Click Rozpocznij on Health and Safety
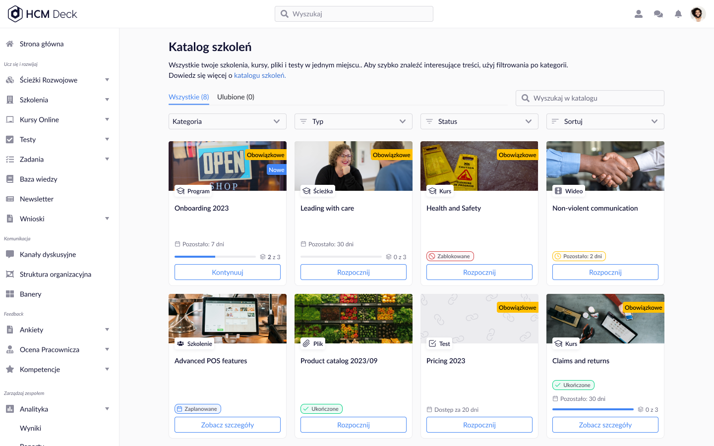This screenshot has height=446, width=714. coord(479,272)
